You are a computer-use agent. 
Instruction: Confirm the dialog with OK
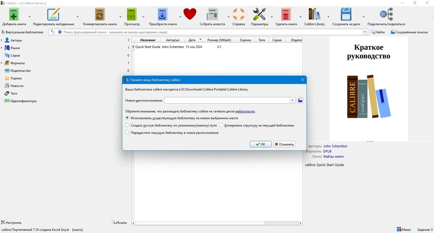[x=260, y=144]
